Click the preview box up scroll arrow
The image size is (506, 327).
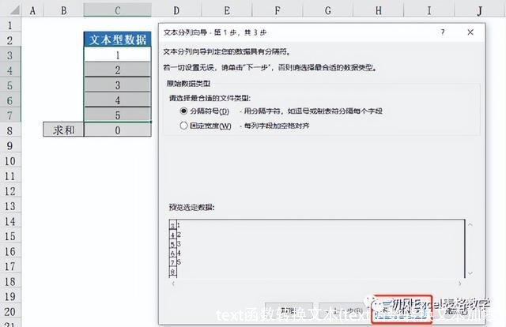coord(470,224)
